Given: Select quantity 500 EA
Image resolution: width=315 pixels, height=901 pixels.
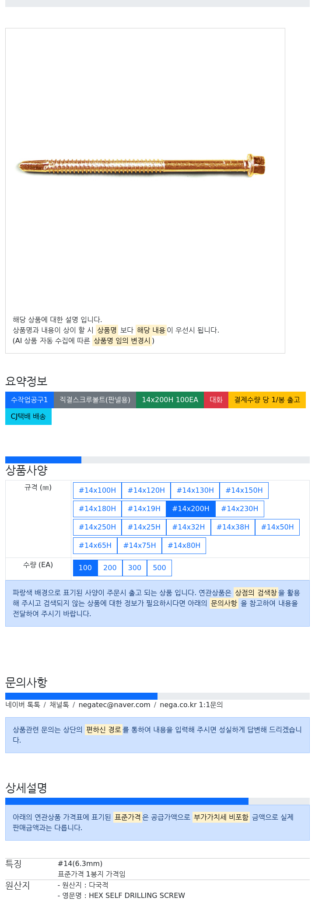Looking at the screenshot, I should coord(159,568).
